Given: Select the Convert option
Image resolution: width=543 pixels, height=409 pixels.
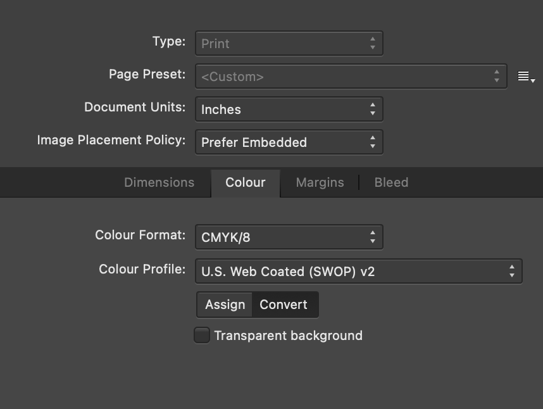Looking at the screenshot, I should tap(285, 305).
